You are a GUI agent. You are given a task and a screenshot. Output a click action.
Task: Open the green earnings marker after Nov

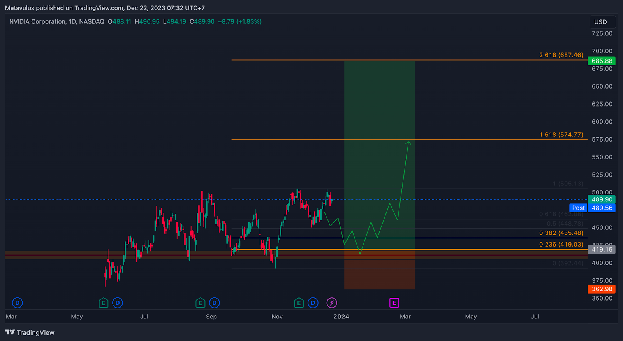coord(299,303)
